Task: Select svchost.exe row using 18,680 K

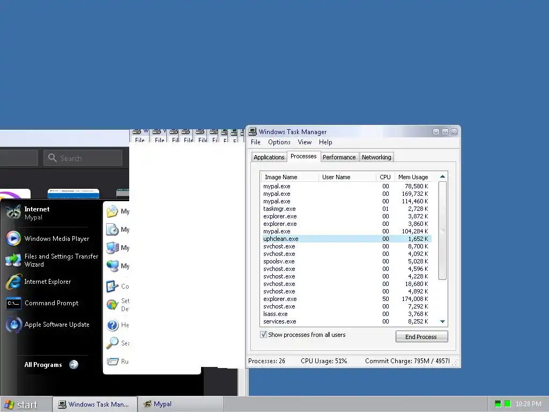Action: pyautogui.click(x=347, y=284)
